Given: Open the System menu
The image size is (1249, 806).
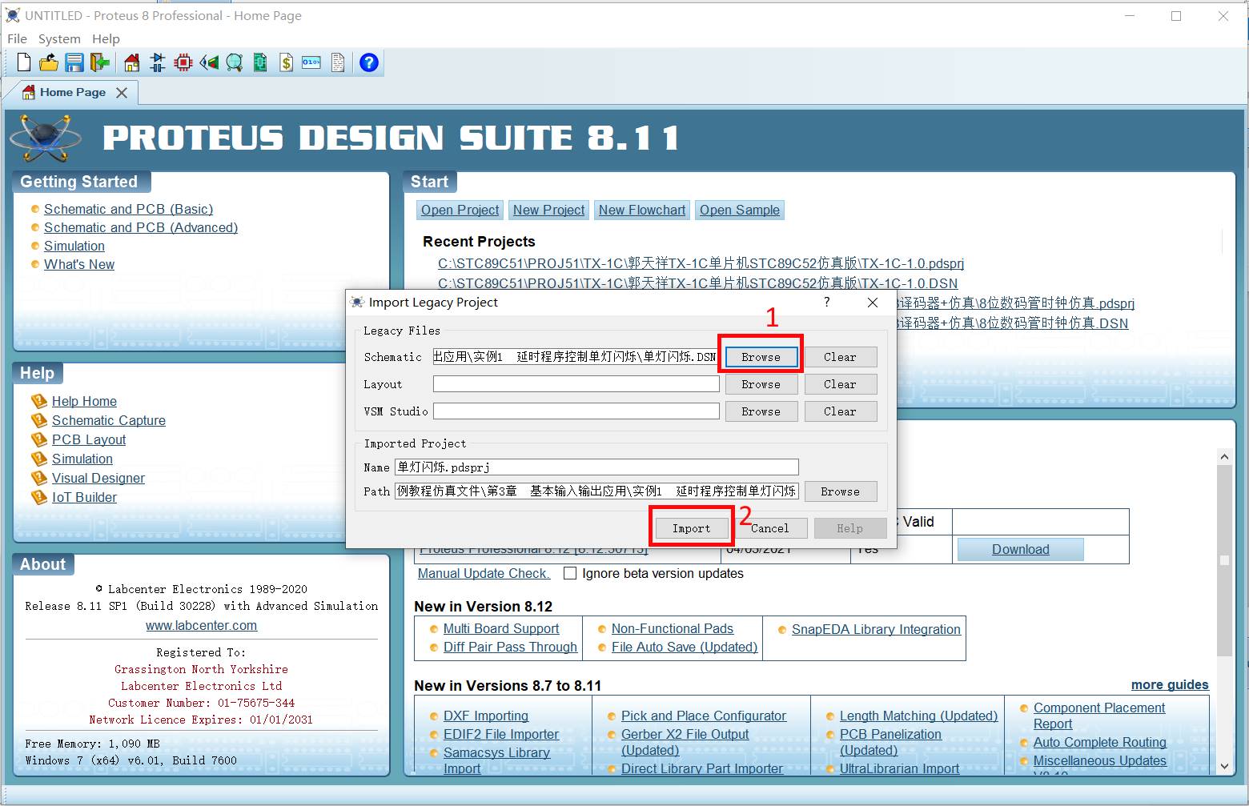Looking at the screenshot, I should pos(59,38).
